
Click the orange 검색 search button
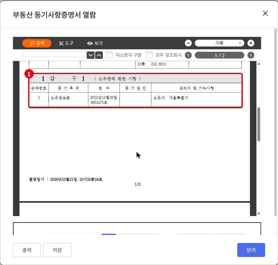37,43
